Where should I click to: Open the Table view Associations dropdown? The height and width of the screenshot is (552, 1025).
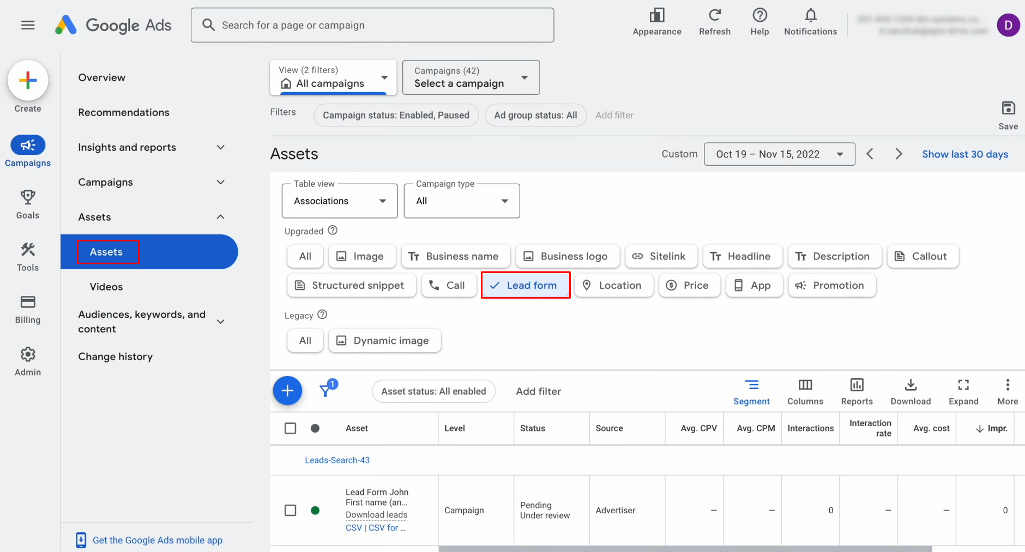[339, 201]
